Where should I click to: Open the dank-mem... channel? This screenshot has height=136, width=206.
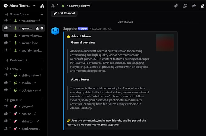point(24,129)
